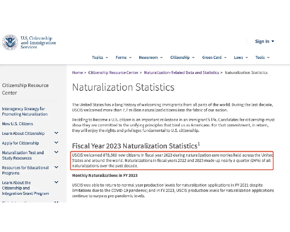Open the Citizenship menu
290x232 pixels.
pos(182,58)
